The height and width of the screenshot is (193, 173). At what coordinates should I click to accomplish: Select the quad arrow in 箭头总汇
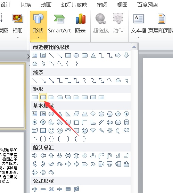(x=85, y=156)
